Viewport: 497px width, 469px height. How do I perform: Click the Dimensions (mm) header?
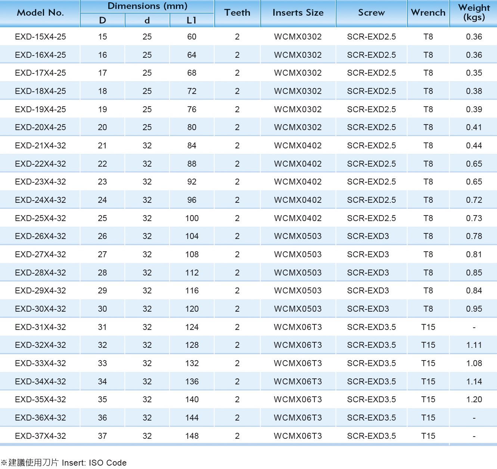pos(147,6)
